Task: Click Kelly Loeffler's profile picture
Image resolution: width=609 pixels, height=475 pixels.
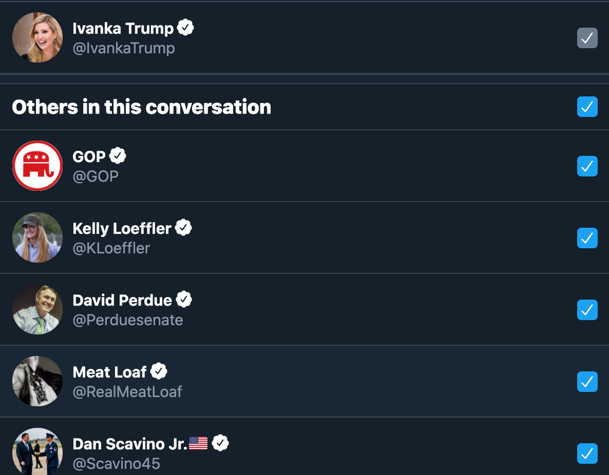Action: (x=37, y=238)
